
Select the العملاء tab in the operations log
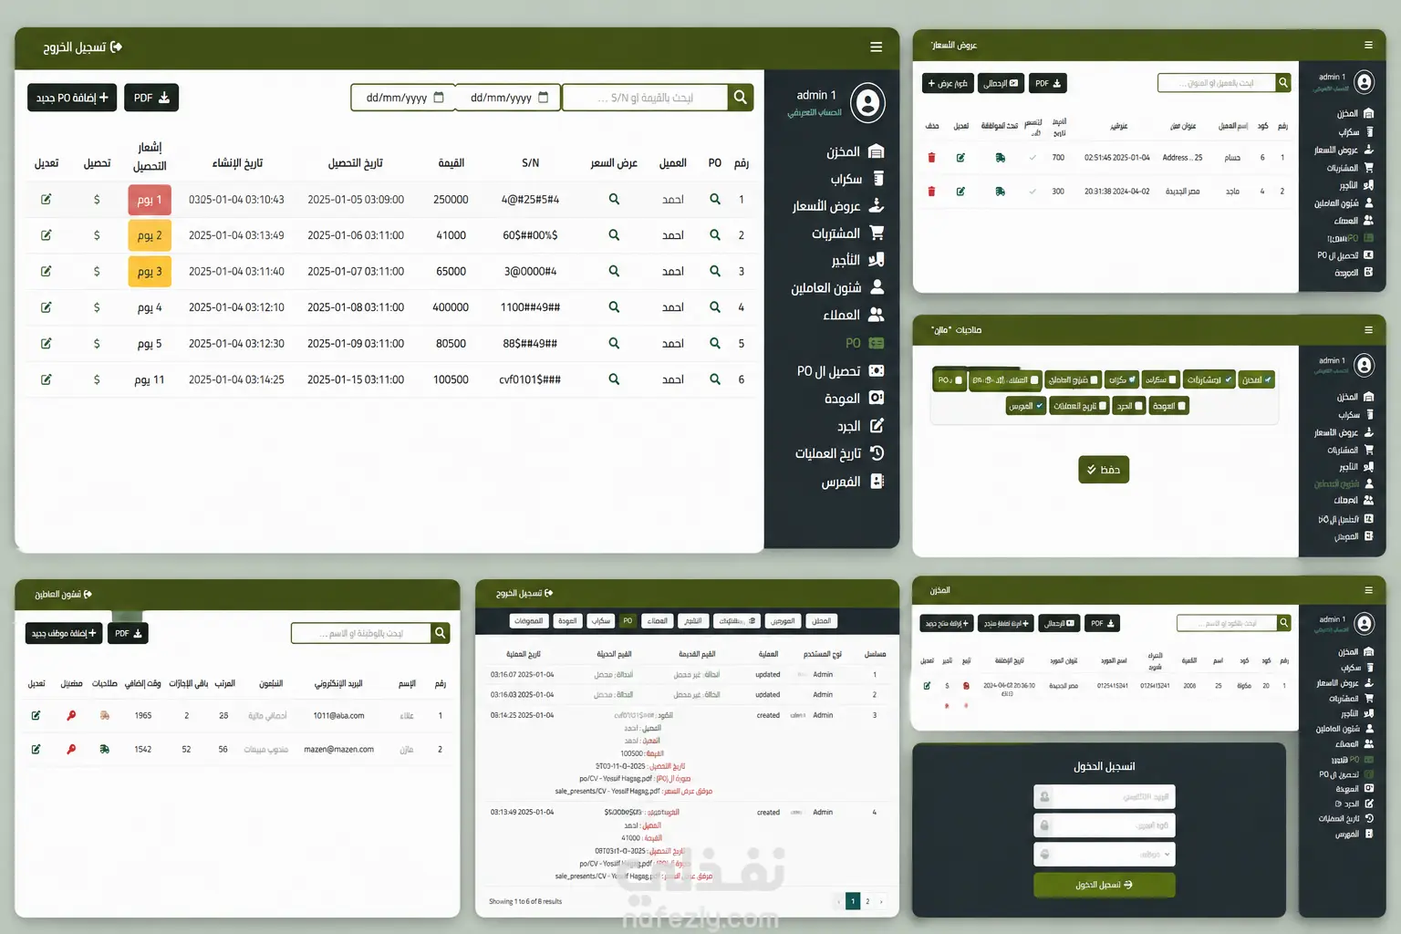658,621
